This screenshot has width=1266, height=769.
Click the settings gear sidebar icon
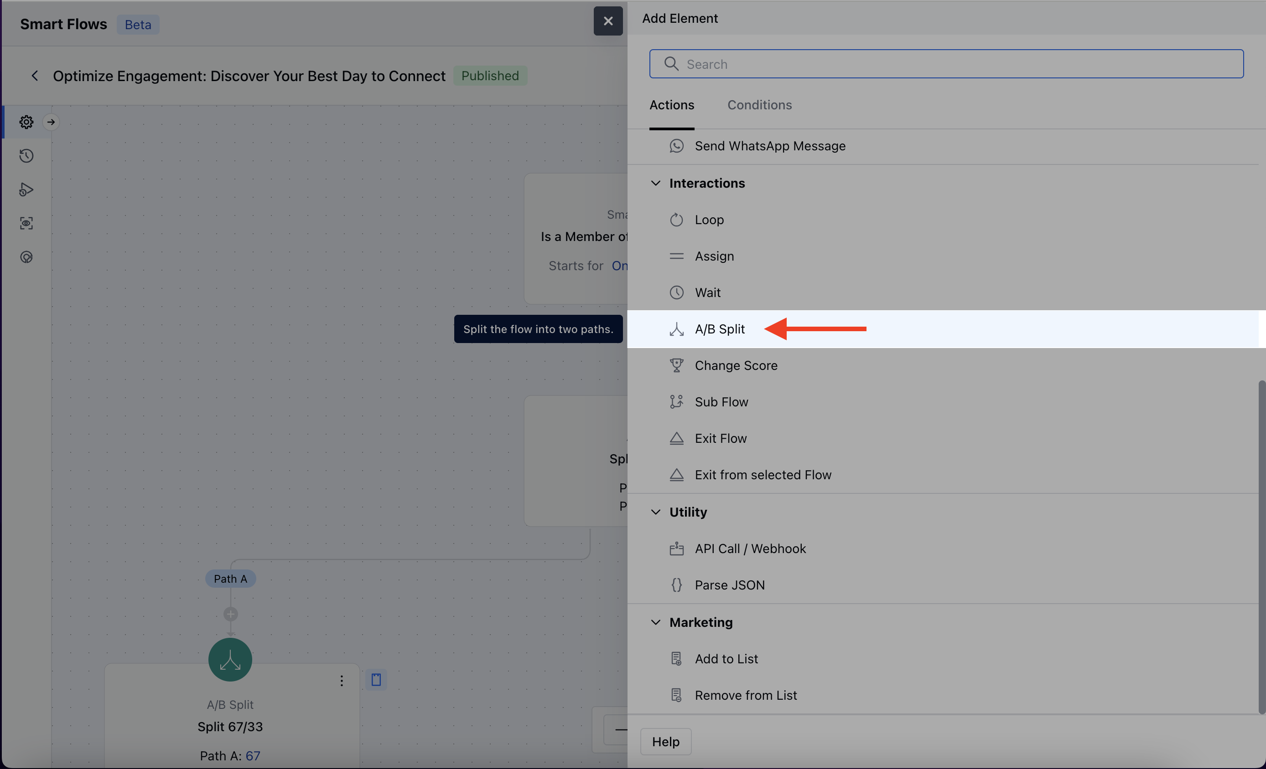pos(26,122)
